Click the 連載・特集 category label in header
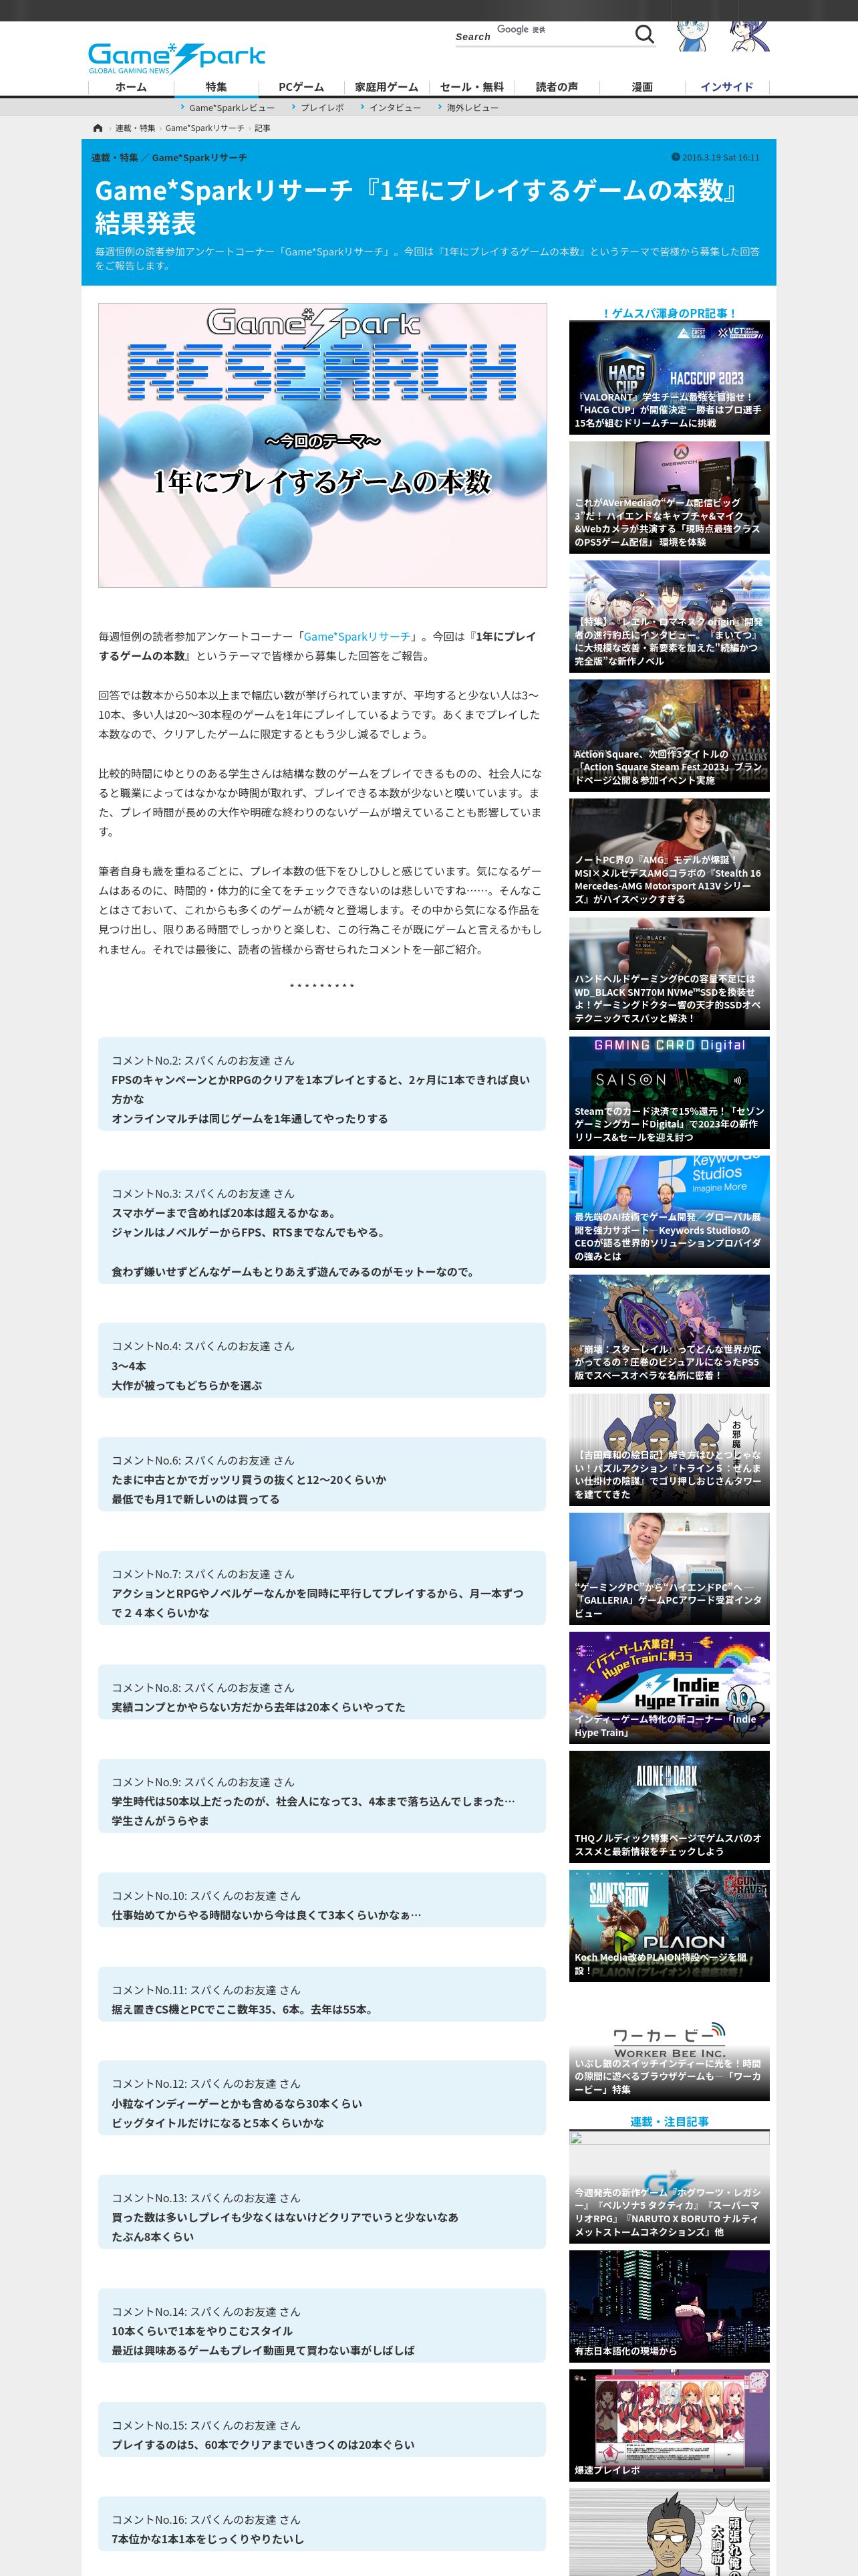Image resolution: width=858 pixels, height=2576 pixels. (115, 158)
